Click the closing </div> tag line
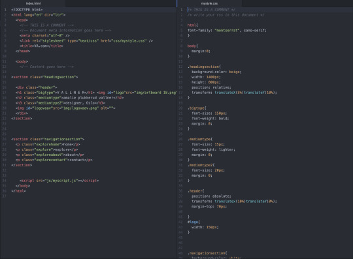 pos(22,114)
